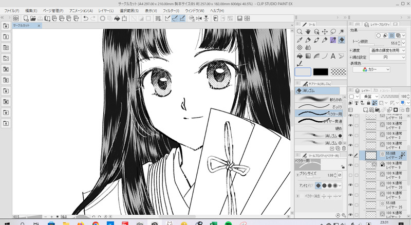This screenshot has height=225, width=411.
Task: Hide layer レイヤー 5 via eye icon
Action: tap(350, 195)
